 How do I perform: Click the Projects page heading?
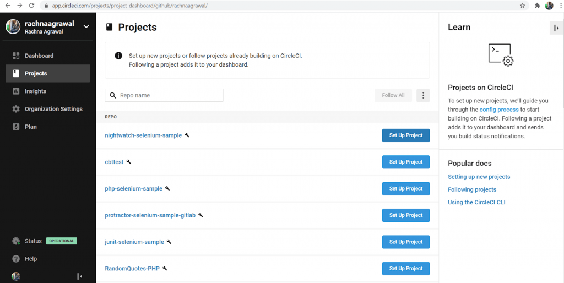point(137,28)
